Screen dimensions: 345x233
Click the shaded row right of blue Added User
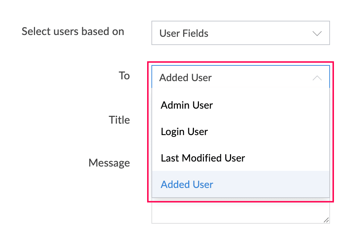[271, 184]
